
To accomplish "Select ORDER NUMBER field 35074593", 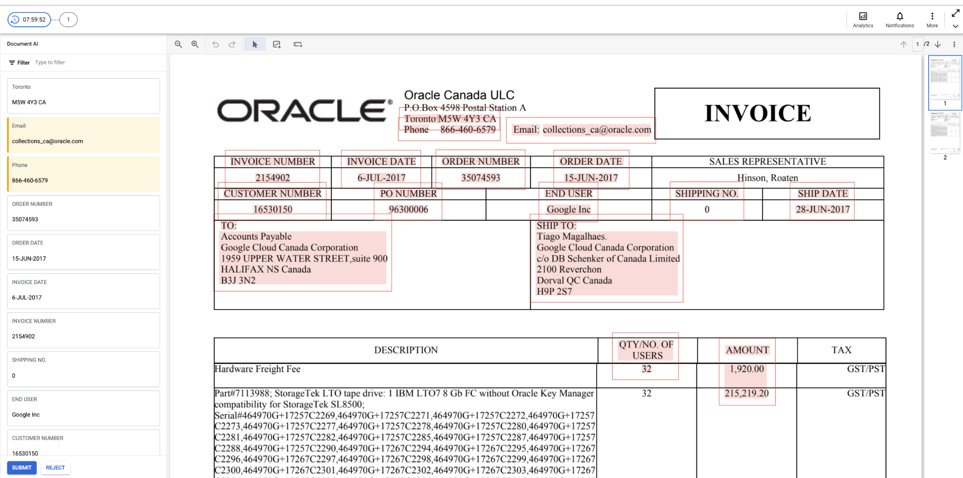I will (84, 213).
